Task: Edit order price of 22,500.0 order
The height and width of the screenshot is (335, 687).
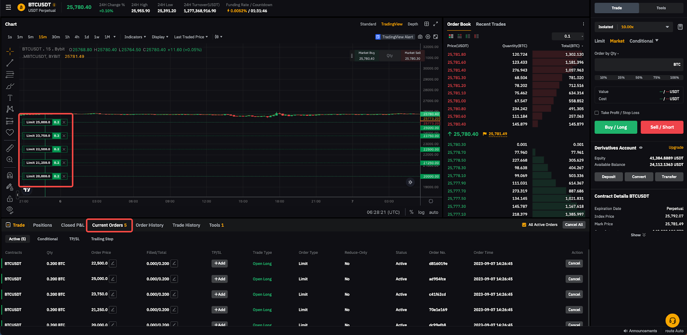Action: [x=113, y=263]
